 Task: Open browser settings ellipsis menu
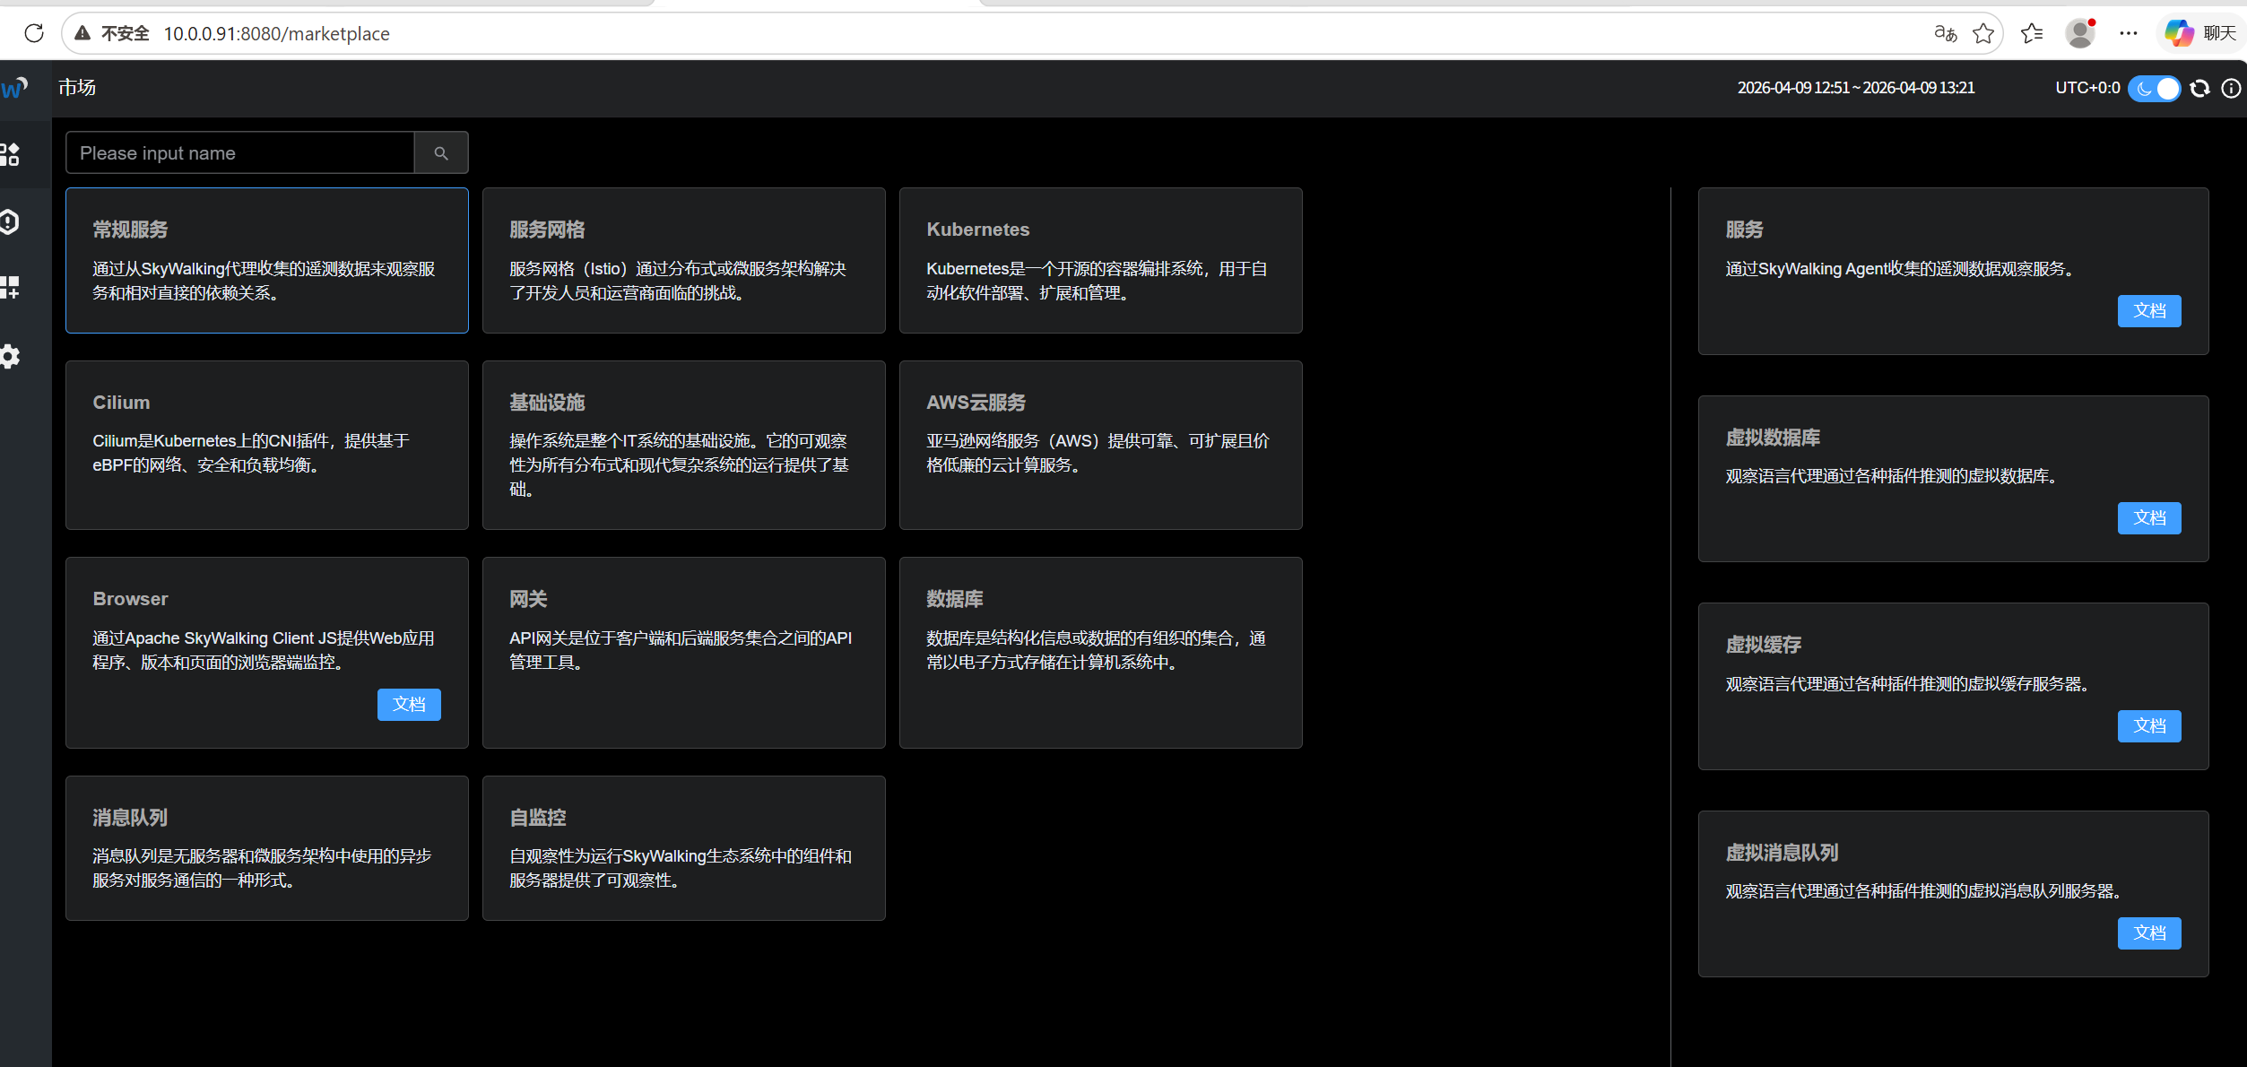point(2128,33)
